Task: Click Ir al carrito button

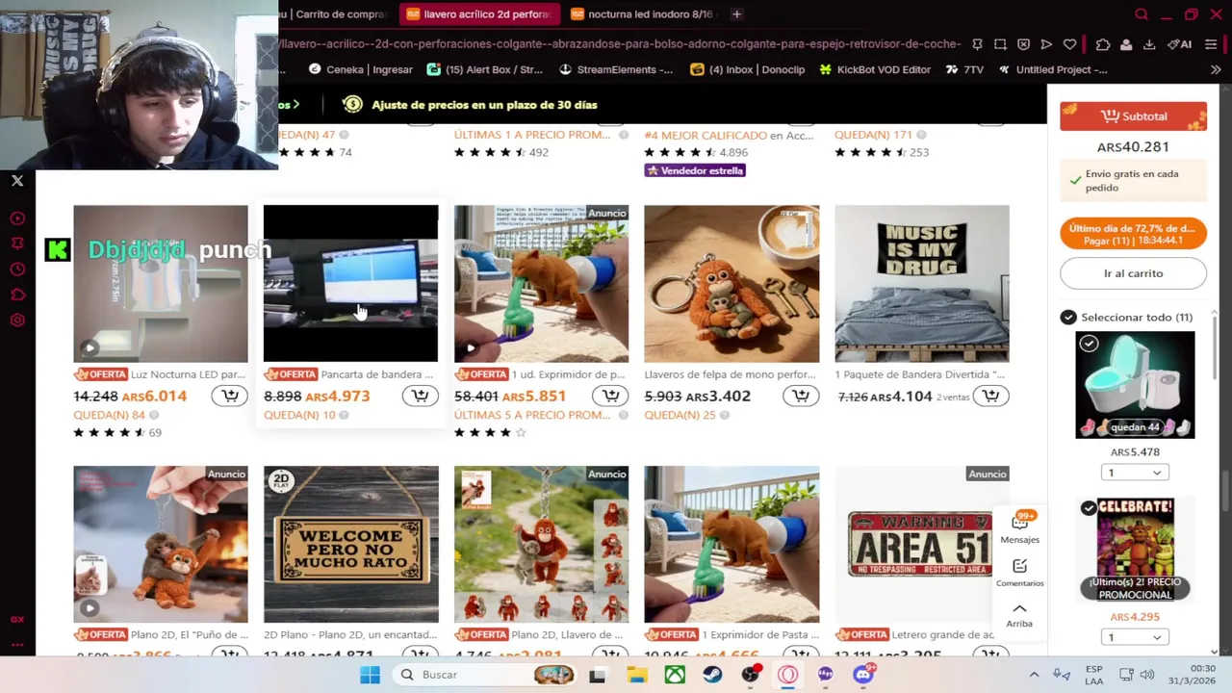Action: (1133, 273)
